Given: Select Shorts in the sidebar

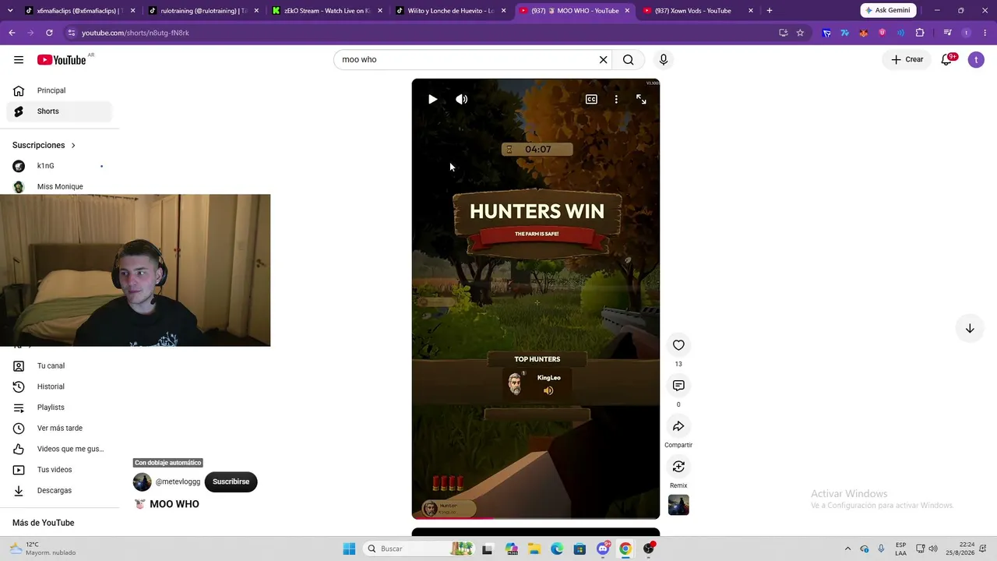Looking at the screenshot, I should click(x=59, y=111).
